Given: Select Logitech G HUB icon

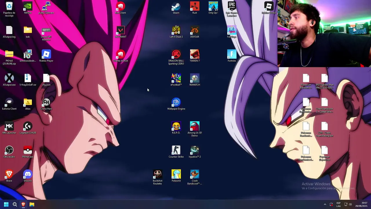Looking at the screenshot, I should [x=28, y=128].
